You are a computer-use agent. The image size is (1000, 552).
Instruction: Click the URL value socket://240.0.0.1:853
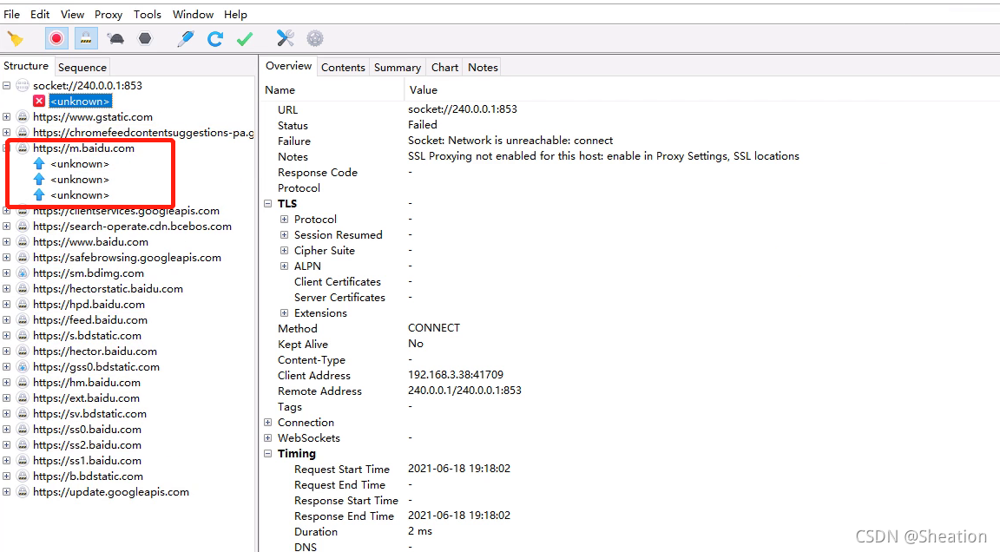click(x=463, y=109)
